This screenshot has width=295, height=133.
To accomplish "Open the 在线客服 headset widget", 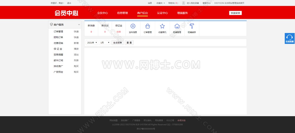I will click(x=290, y=39).
